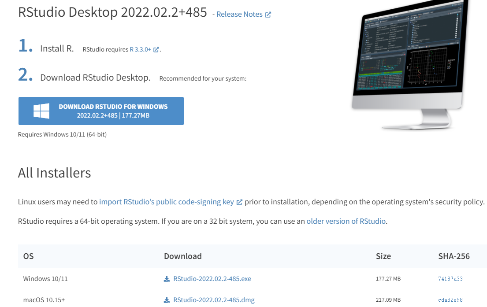Download RStudio-2022.02.2-485.exe installer
Screen dimensions: 487x307
point(212,279)
